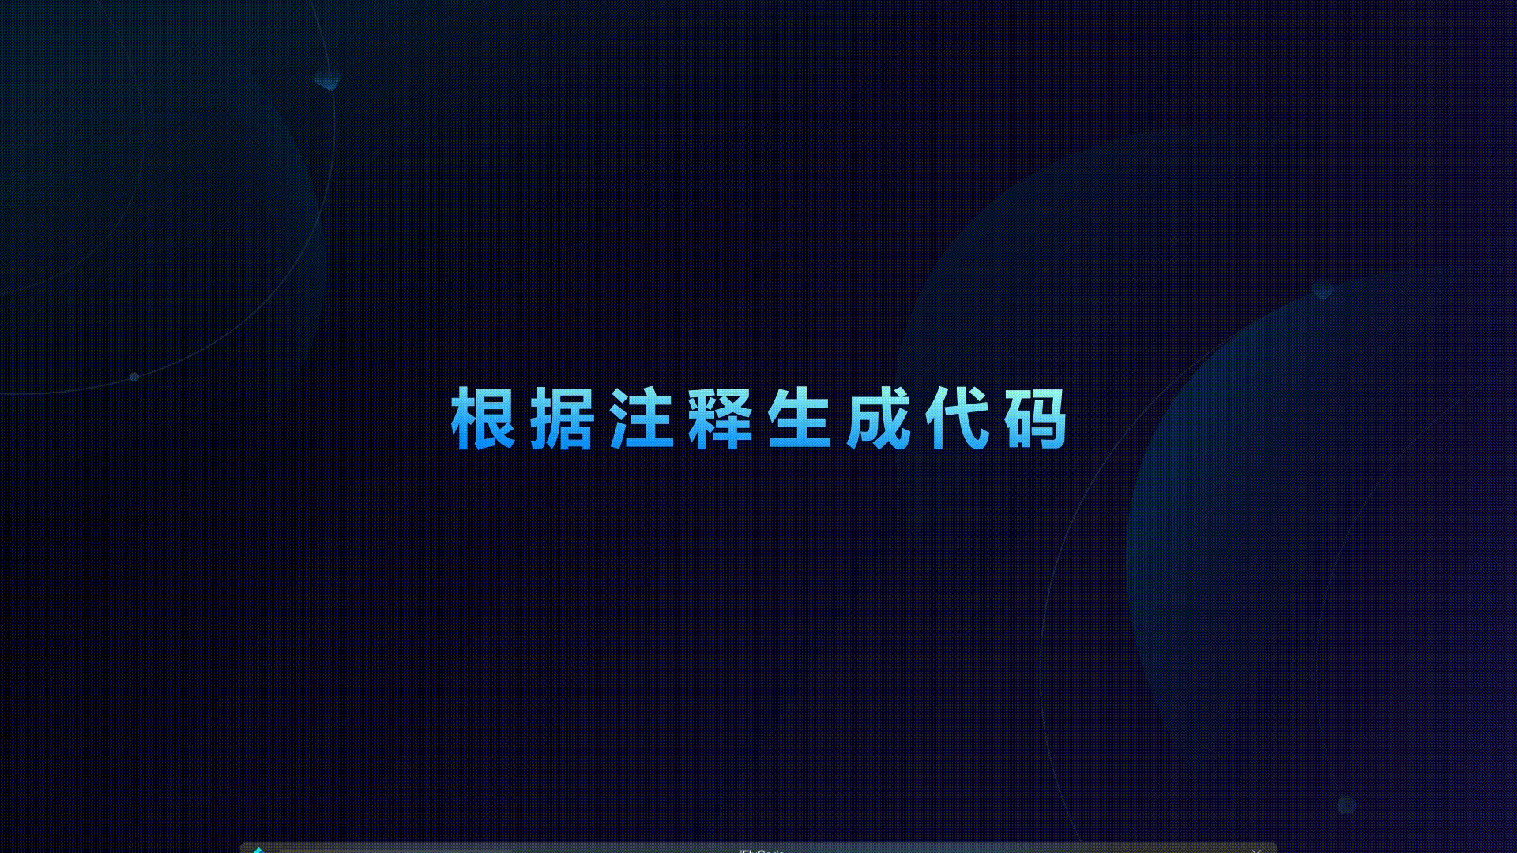The height and width of the screenshot is (853, 1517).
Task: Click the character 据 in the title
Action: 562,419
